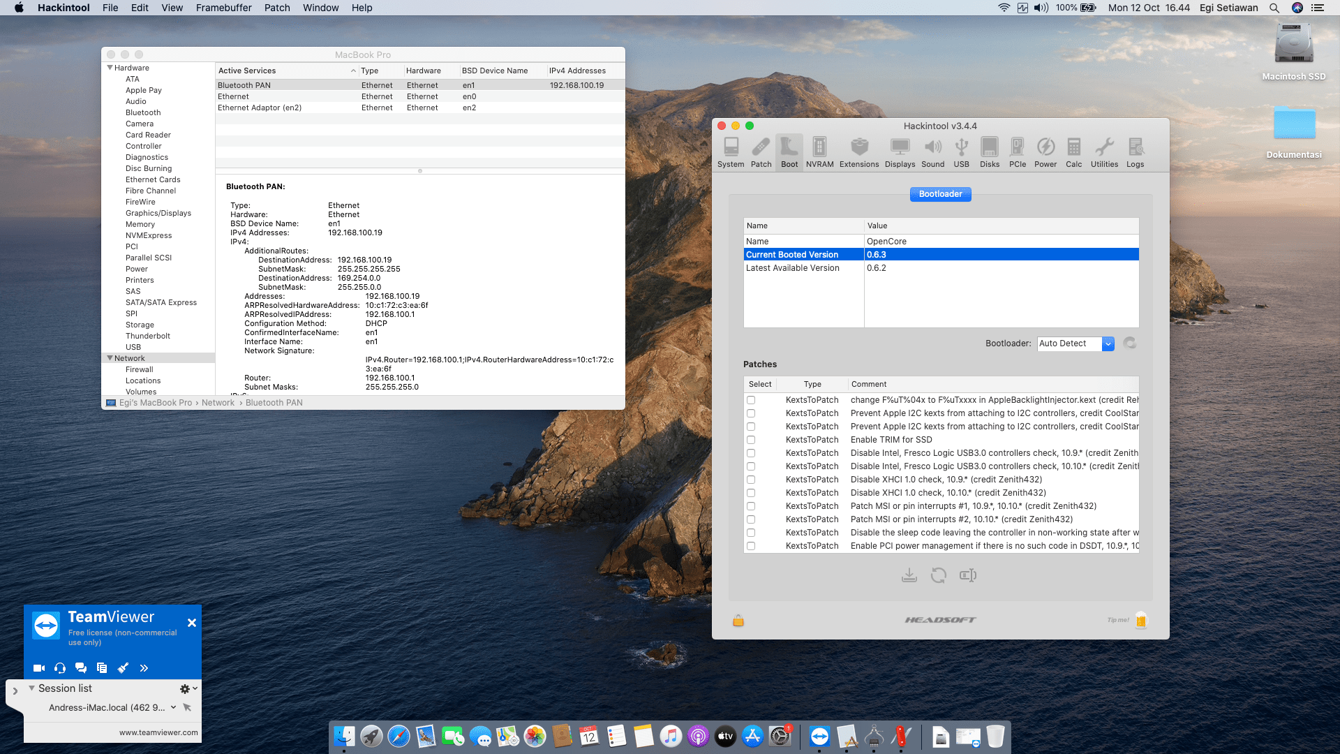
Task: Click the download icon below the Patches list
Action: point(909,575)
